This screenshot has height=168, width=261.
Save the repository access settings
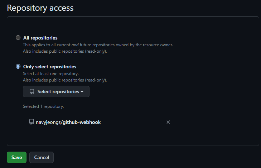click(x=16, y=157)
